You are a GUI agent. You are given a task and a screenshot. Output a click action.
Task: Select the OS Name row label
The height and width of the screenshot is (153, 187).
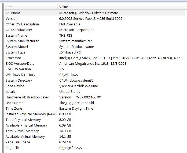click(x=13, y=13)
